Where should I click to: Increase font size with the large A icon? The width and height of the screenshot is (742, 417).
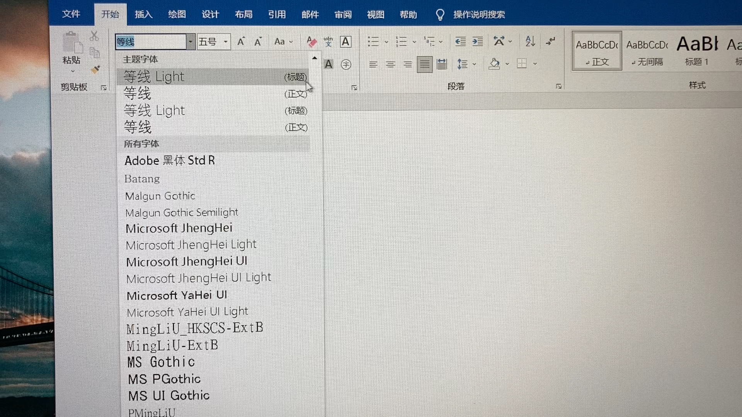coord(240,41)
